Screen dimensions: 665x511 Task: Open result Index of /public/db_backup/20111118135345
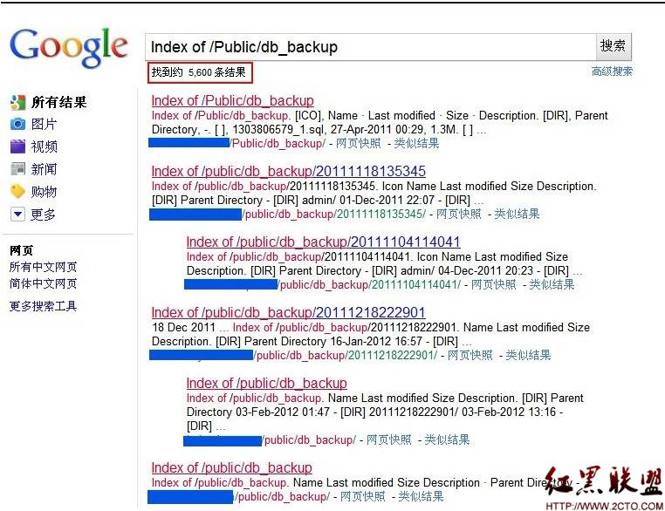(288, 171)
